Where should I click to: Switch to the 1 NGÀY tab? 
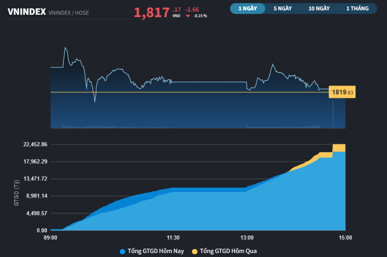(247, 8)
